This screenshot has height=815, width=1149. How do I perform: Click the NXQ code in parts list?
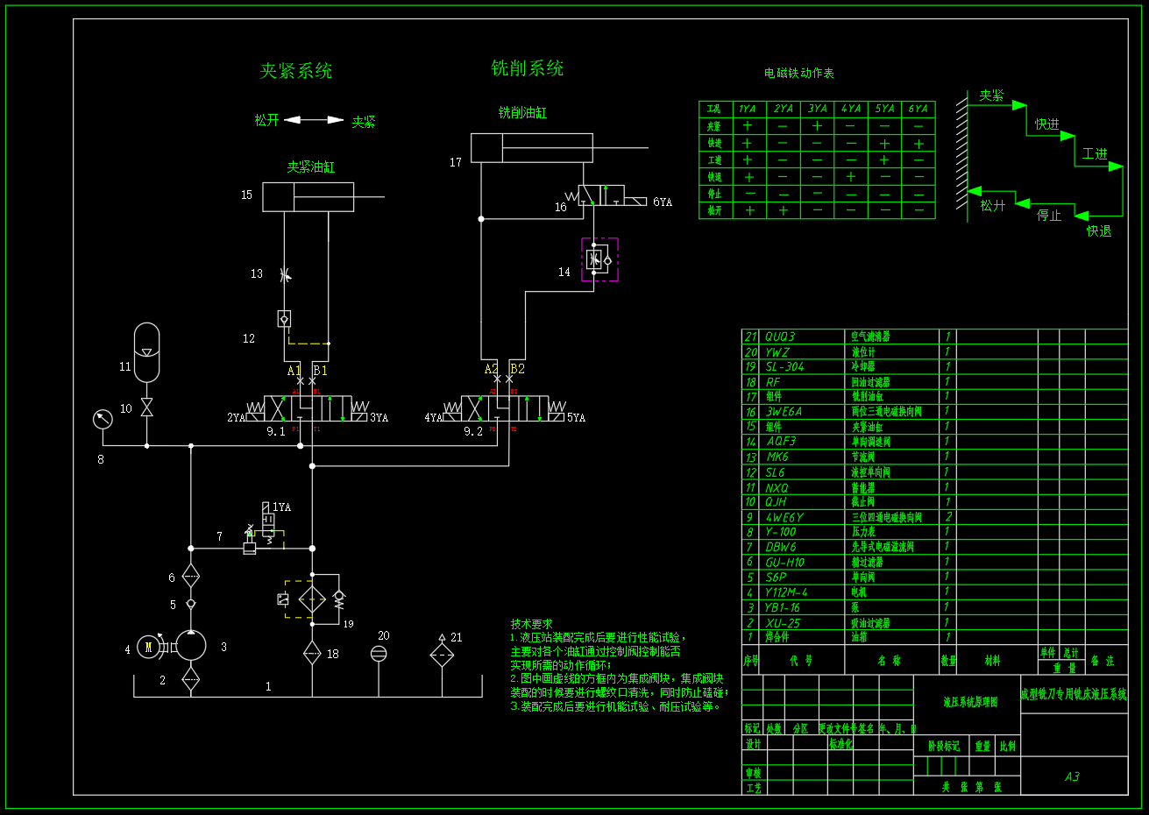tap(777, 488)
